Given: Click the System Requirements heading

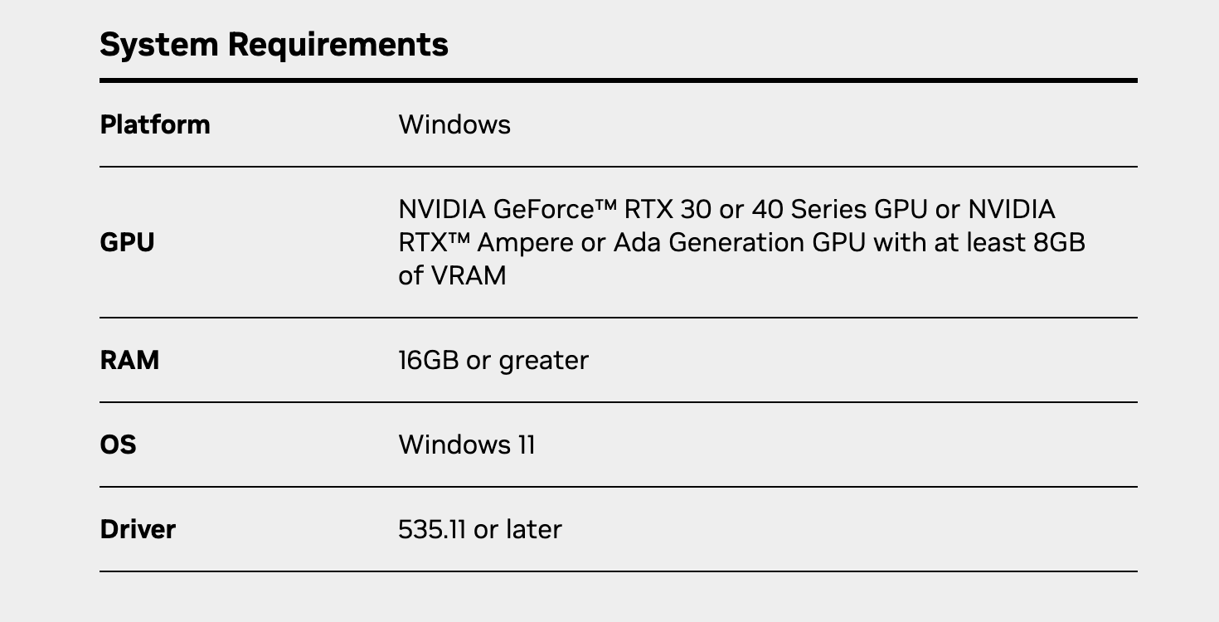Looking at the screenshot, I should [274, 44].
